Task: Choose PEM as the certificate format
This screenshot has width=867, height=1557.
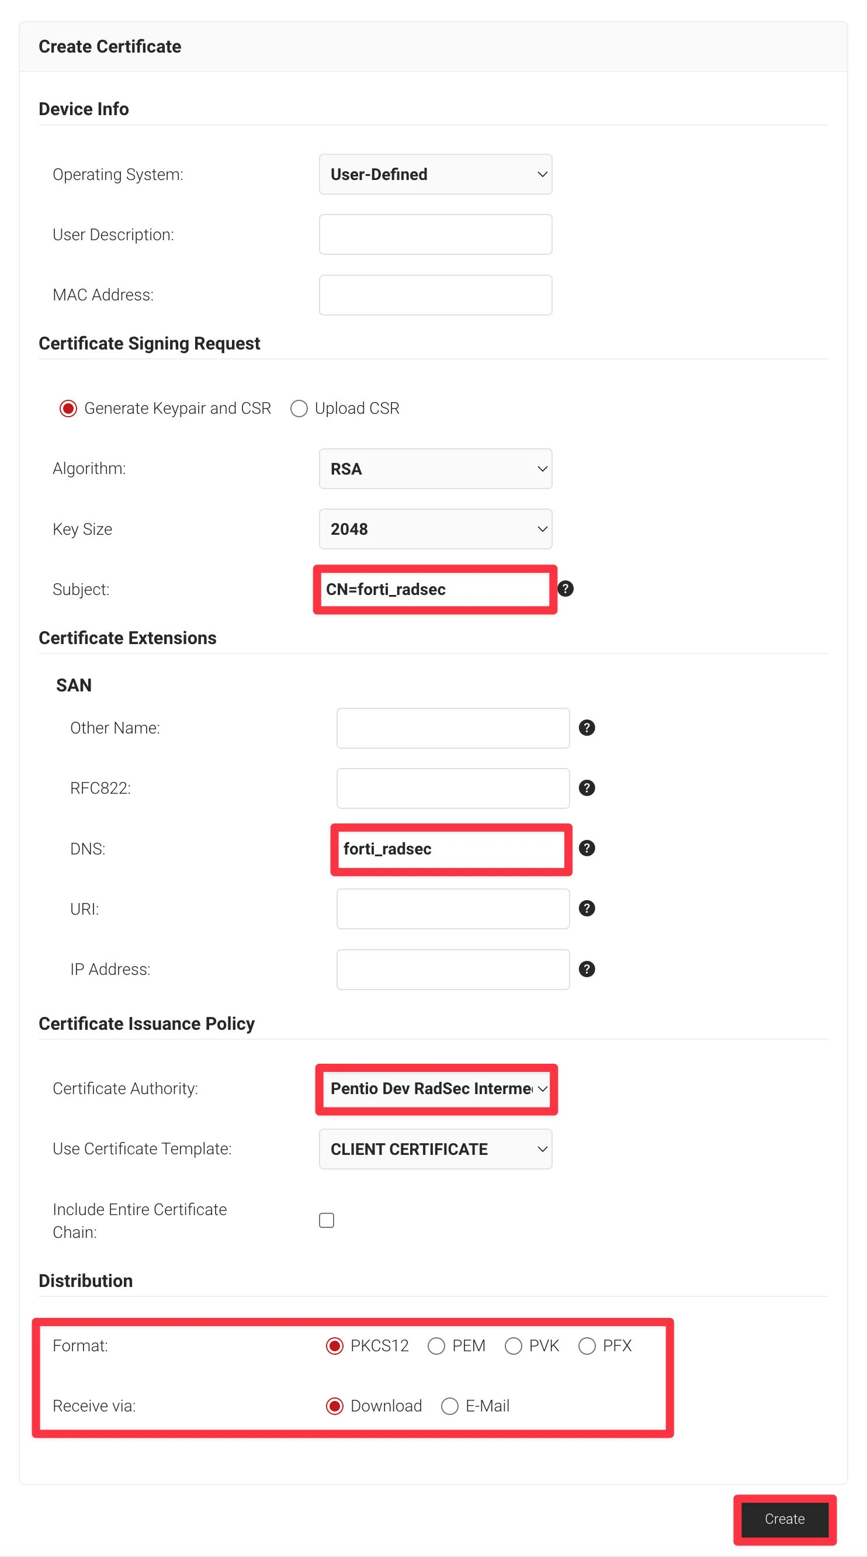Action: [x=436, y=1346]
